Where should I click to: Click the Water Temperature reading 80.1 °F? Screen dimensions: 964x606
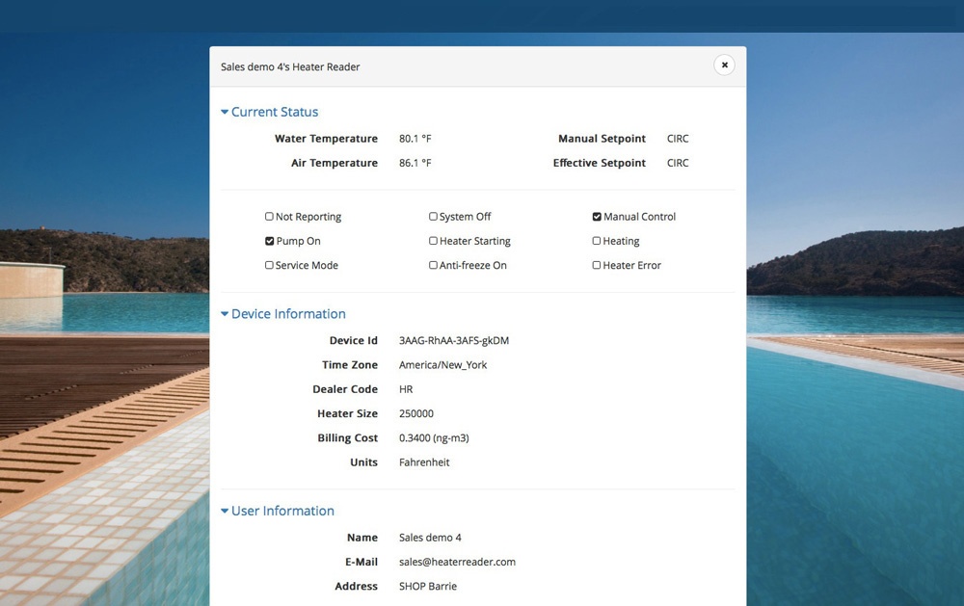(x=415, y=139)
